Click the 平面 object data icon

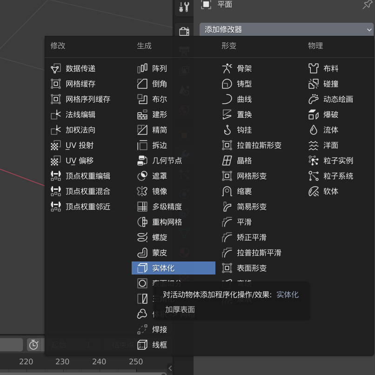pos(206,4)
